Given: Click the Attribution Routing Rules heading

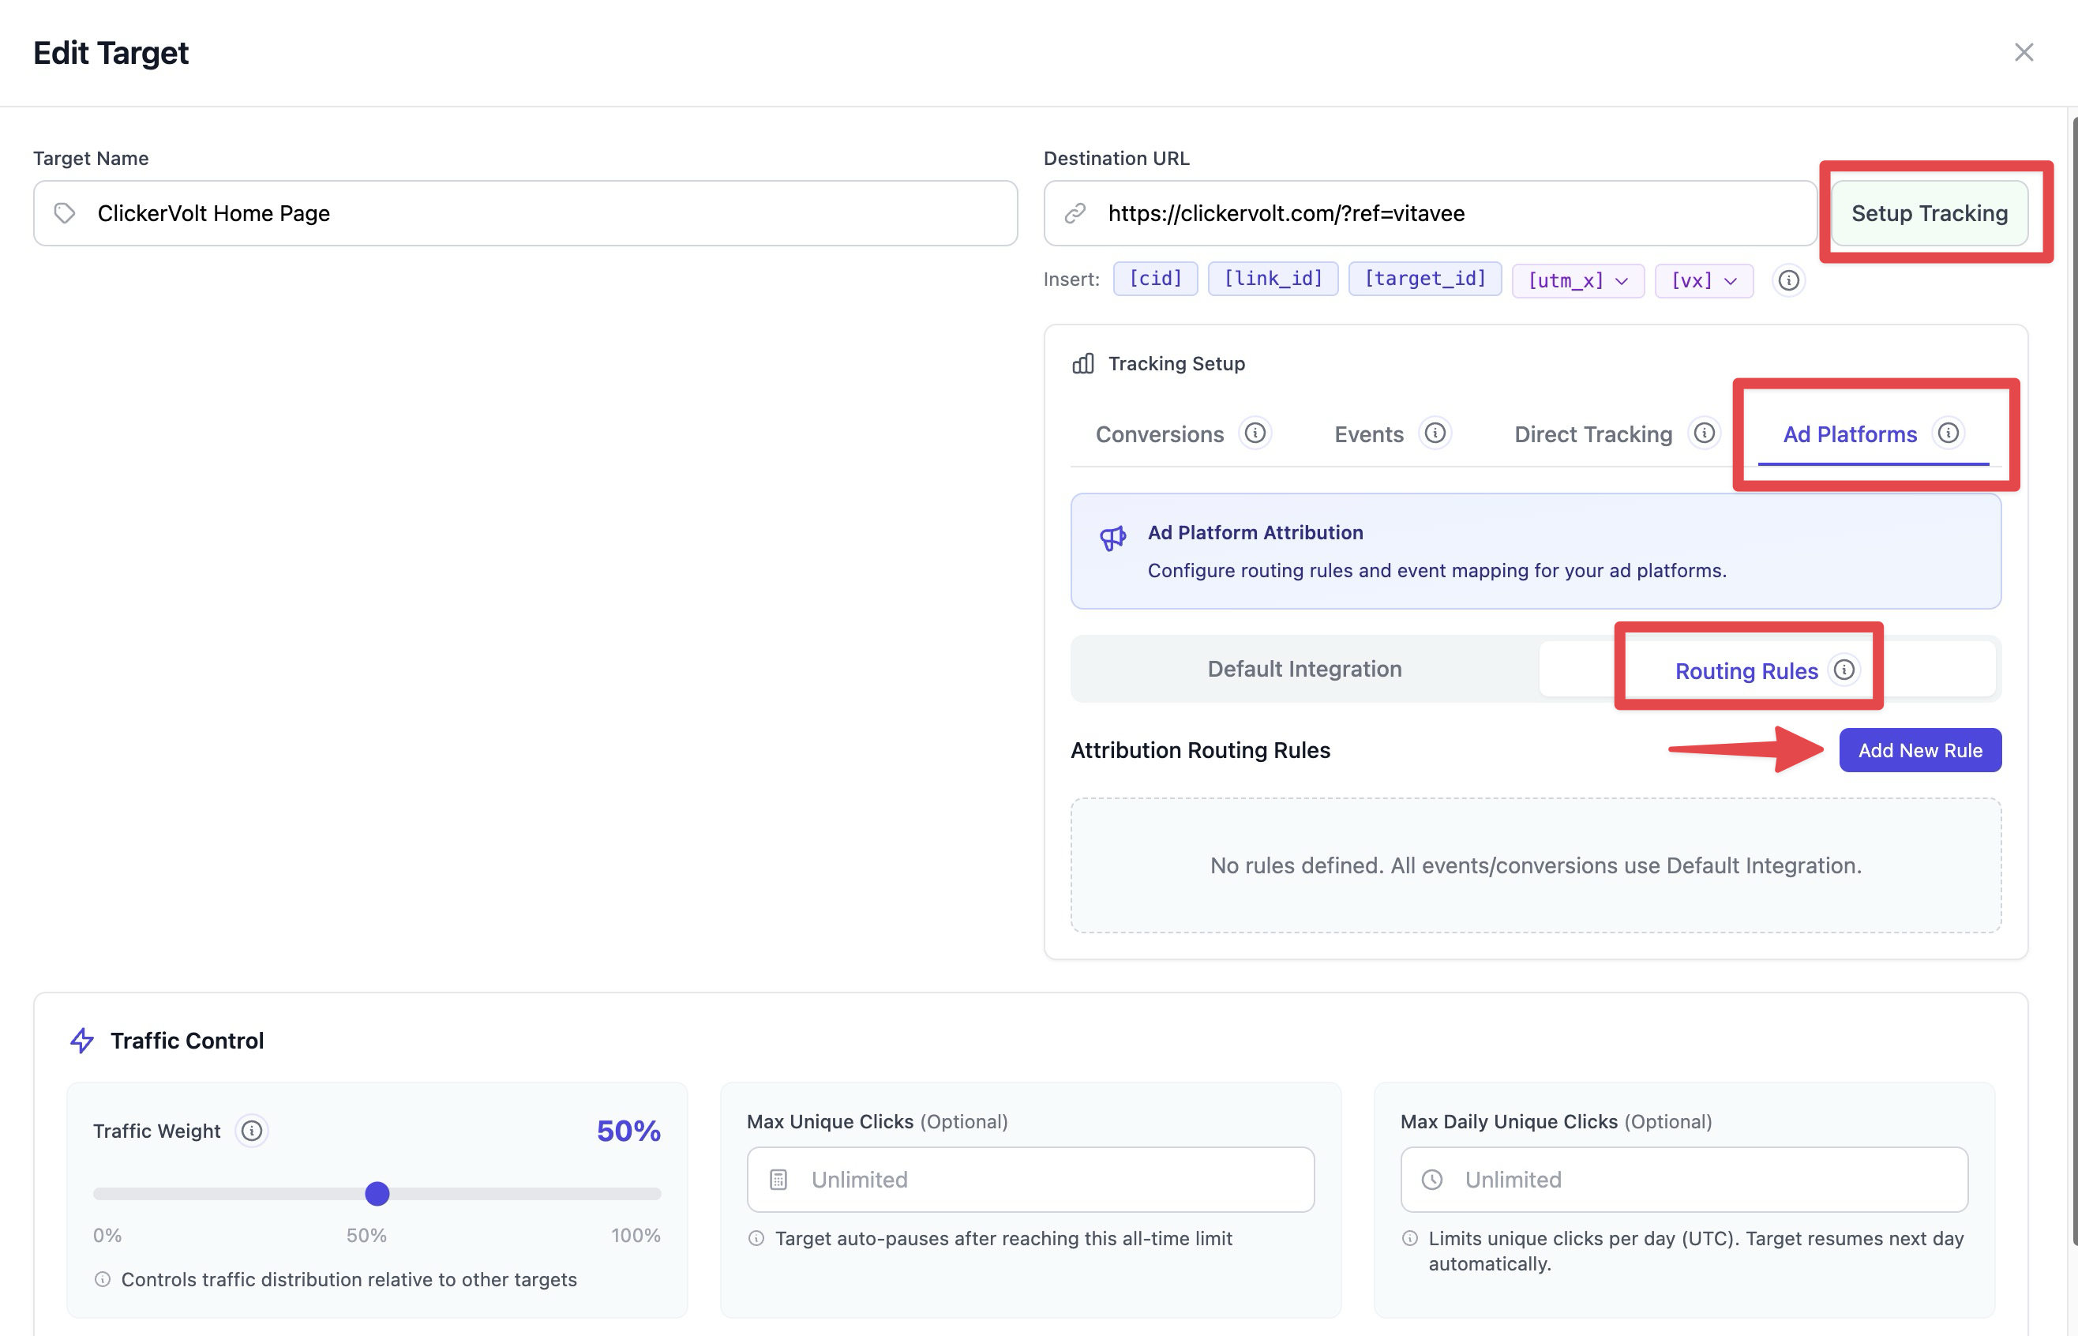Looking at the screenshot, I should click(x=1200, y=750).
